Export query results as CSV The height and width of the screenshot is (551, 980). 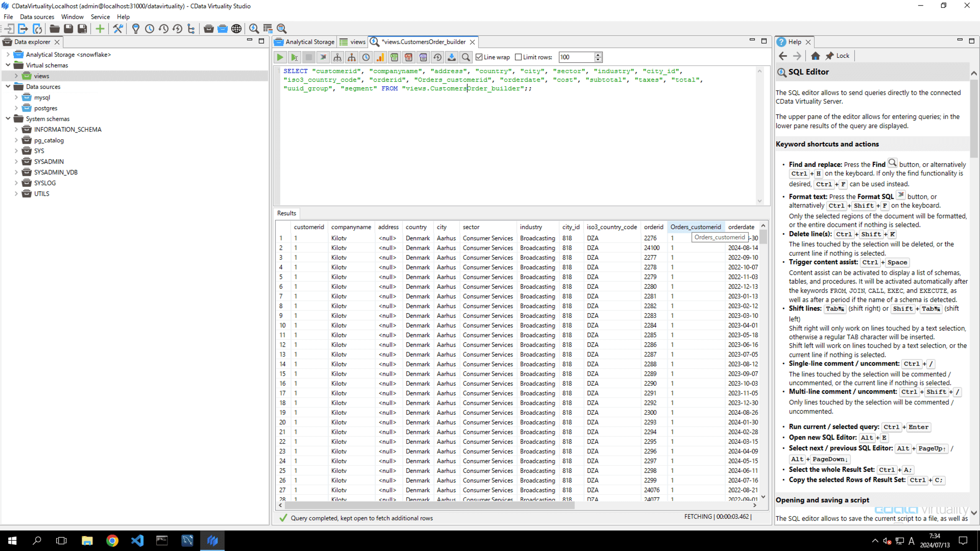(x=395, y=57)
